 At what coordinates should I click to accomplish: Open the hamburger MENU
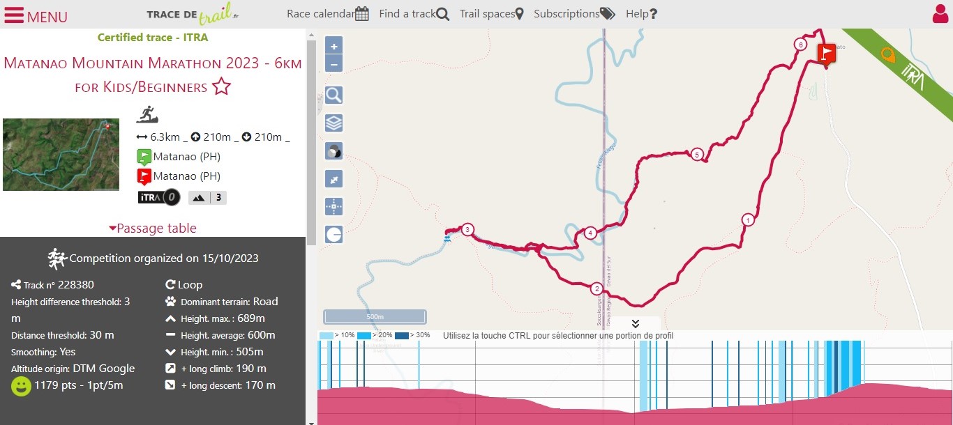36,15
